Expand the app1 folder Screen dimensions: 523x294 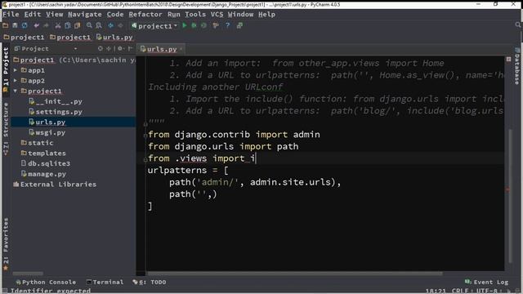pyautogui.click(x=16, y=70)
